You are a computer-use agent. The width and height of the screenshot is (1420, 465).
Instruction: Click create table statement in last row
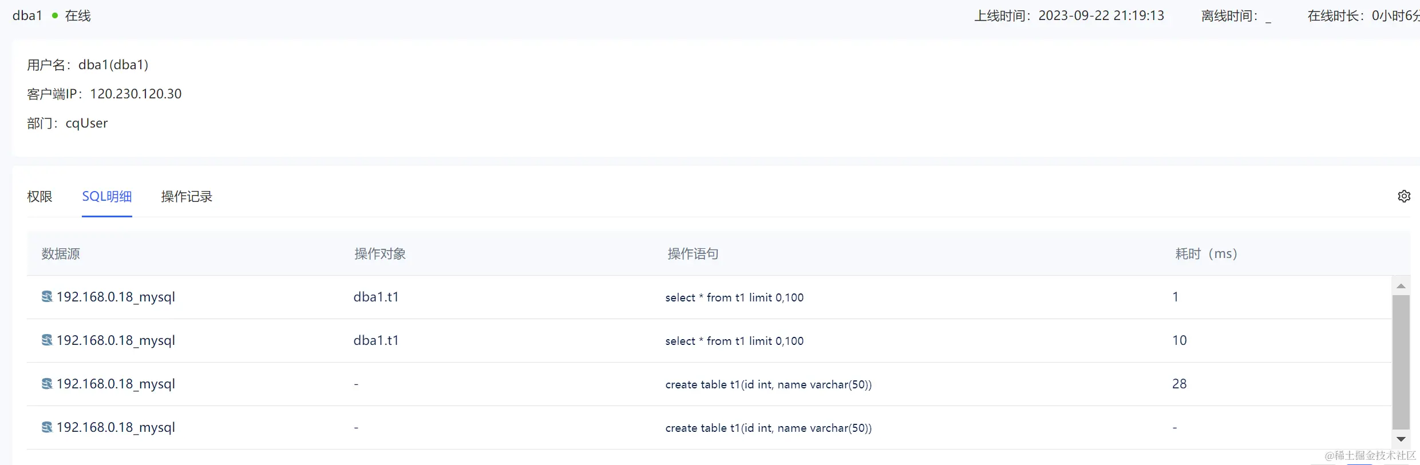point(769,428)
